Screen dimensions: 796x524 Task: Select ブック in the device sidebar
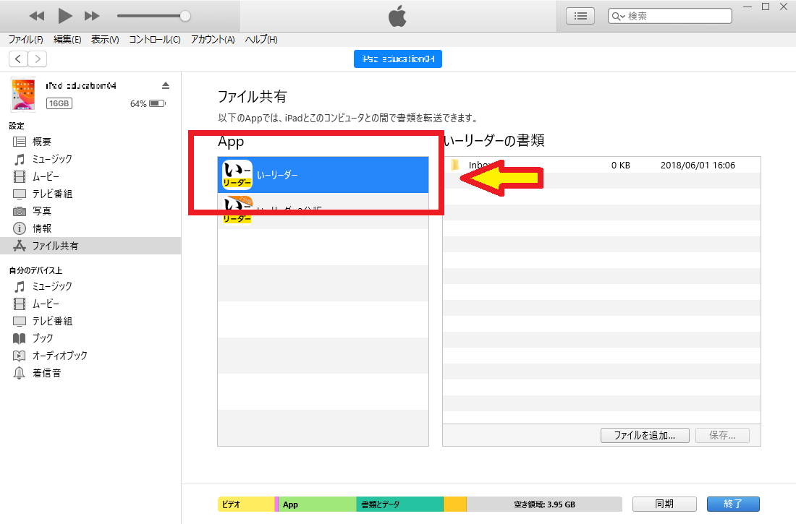[x=90, y=338]
